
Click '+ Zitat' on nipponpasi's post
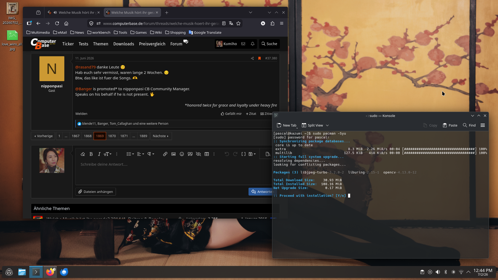(251, 114)
